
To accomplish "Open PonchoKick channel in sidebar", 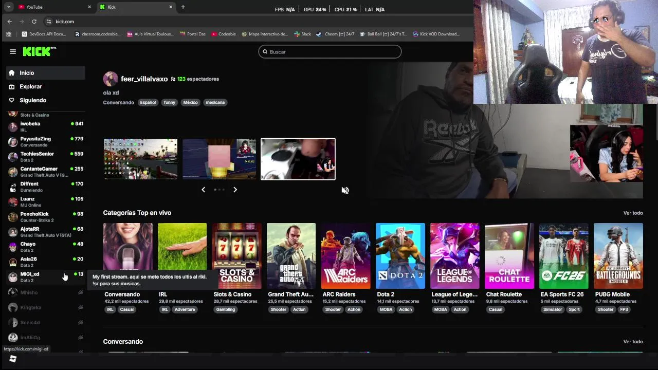I will (x=45, y=217).
